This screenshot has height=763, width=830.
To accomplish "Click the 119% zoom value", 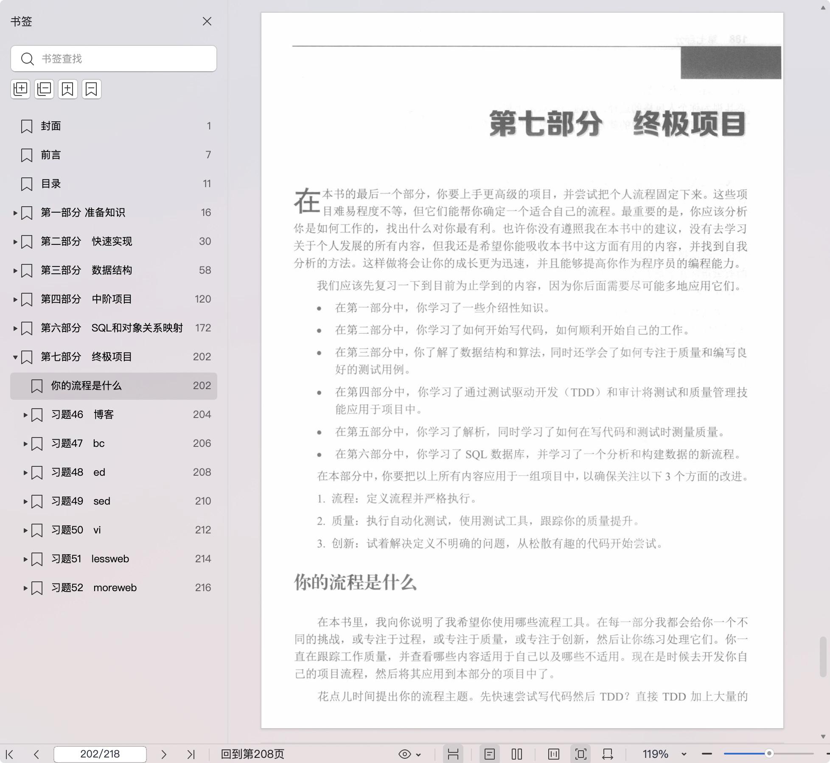I will 655,754.
